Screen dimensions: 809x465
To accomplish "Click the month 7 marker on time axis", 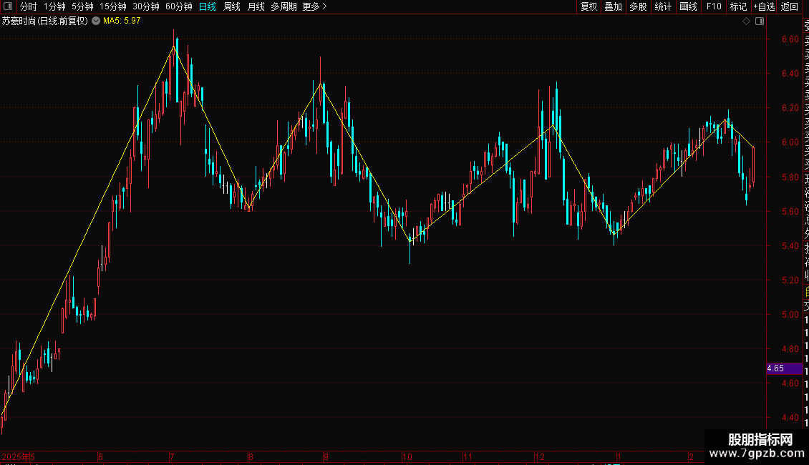I will [x=173, y=456].
